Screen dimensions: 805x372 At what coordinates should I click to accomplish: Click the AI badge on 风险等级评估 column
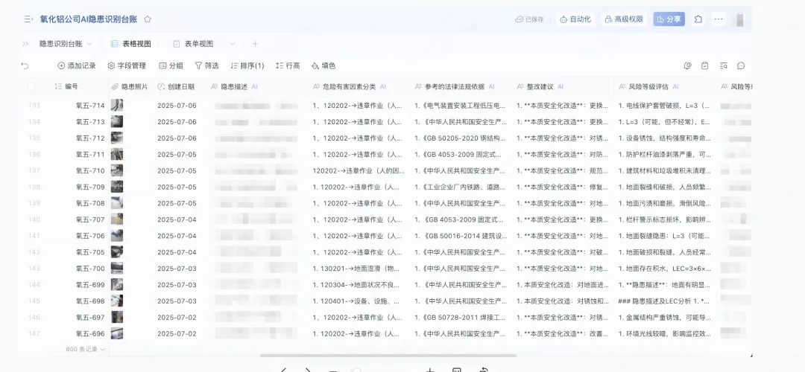pos(675,87)
